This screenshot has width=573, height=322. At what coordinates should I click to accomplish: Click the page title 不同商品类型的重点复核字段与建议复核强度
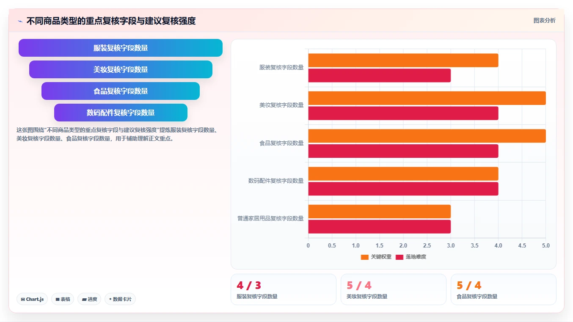tap(111, 21)
